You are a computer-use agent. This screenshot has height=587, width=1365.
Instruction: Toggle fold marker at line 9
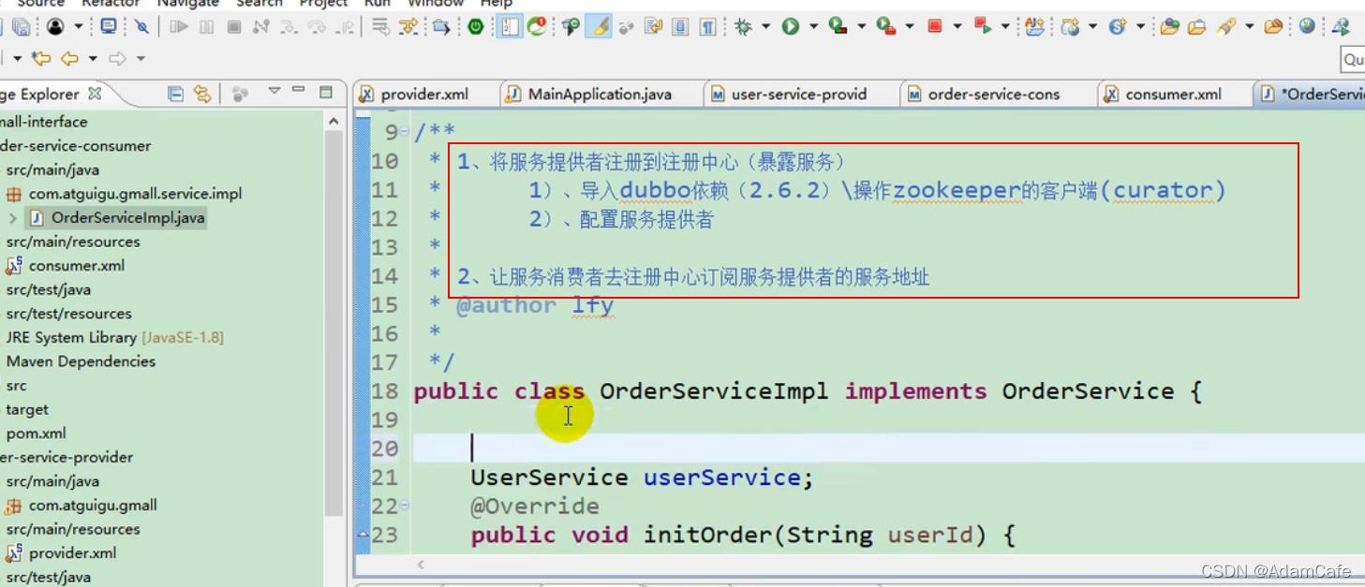click(x=404, y=133)
